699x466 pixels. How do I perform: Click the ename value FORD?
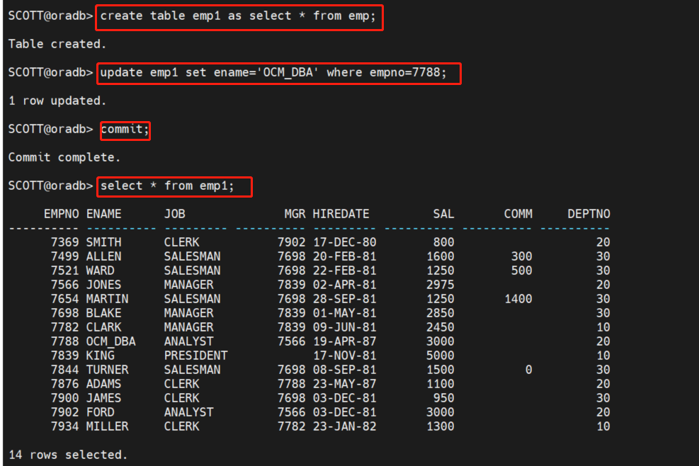(100, 412)
